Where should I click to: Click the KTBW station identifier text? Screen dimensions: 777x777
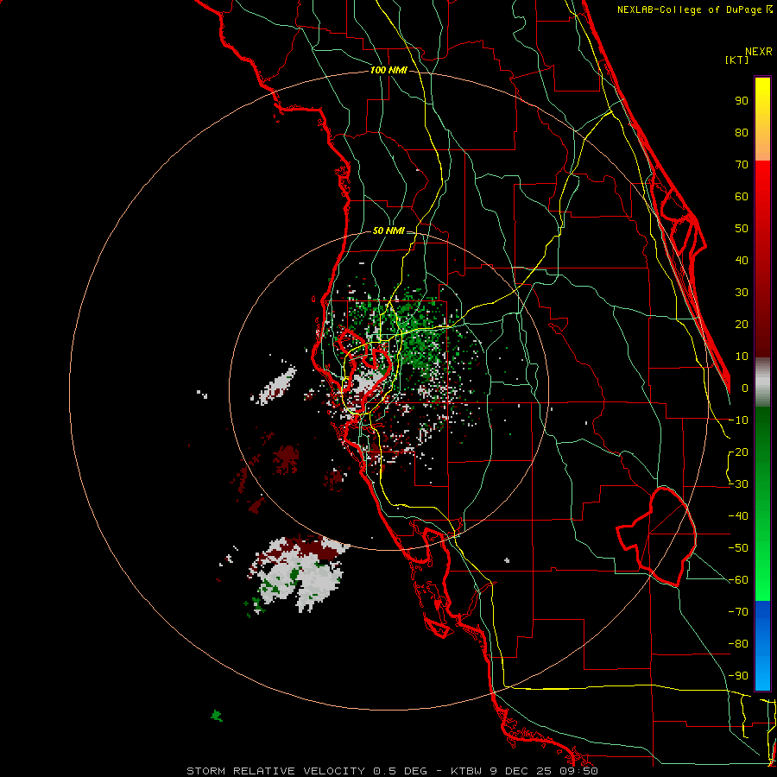(x=466, y=771)
